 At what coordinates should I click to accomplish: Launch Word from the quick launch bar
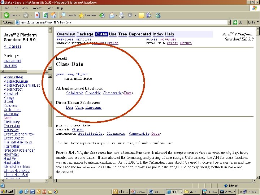pos(32,192)
